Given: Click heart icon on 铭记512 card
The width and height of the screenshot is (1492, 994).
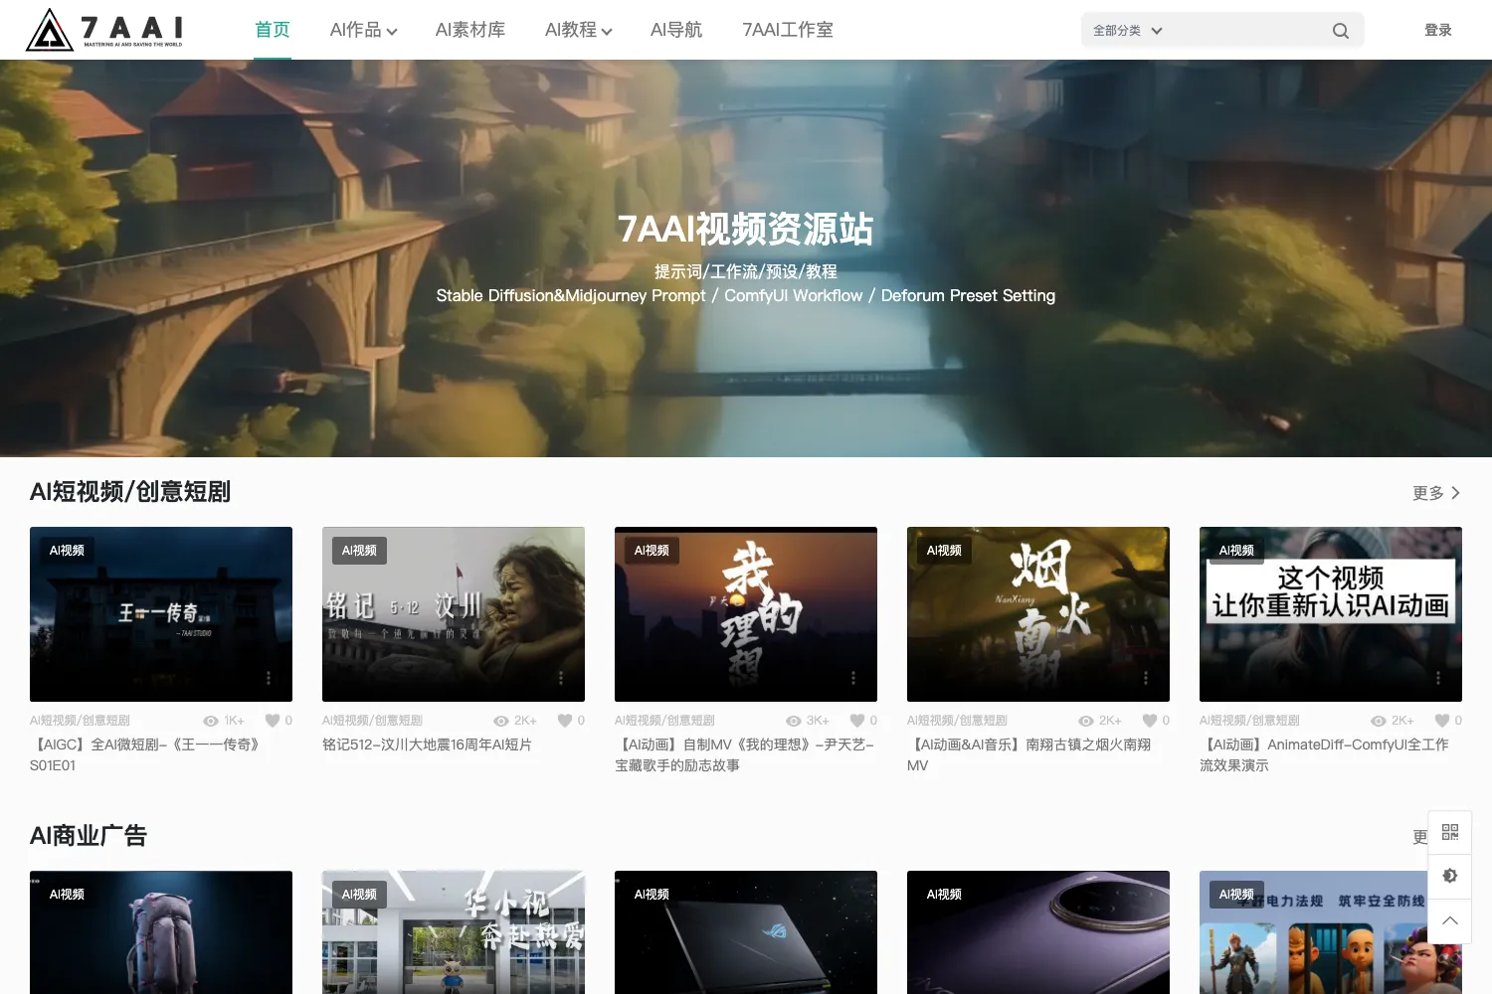Looking at the screenshot, I should (565, 721).
